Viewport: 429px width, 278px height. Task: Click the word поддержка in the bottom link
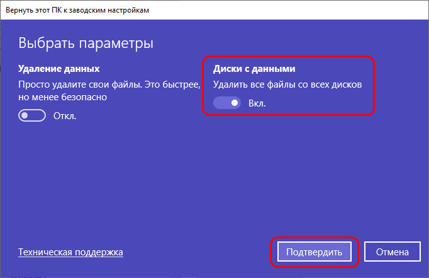pos(99,252)
